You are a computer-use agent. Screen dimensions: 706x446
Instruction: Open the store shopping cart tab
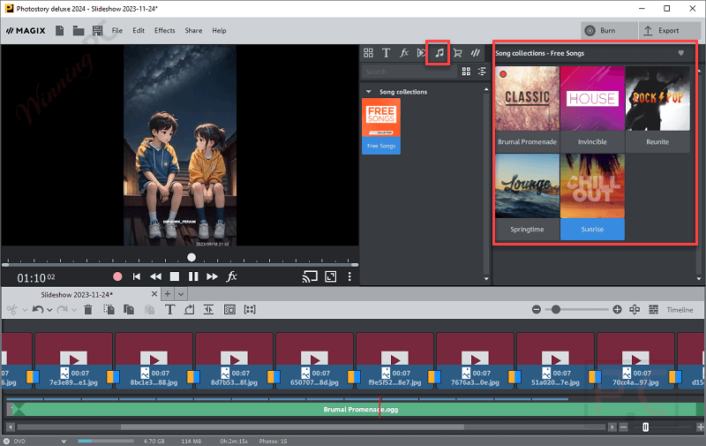pyautogui.click(x=457, y=53)
